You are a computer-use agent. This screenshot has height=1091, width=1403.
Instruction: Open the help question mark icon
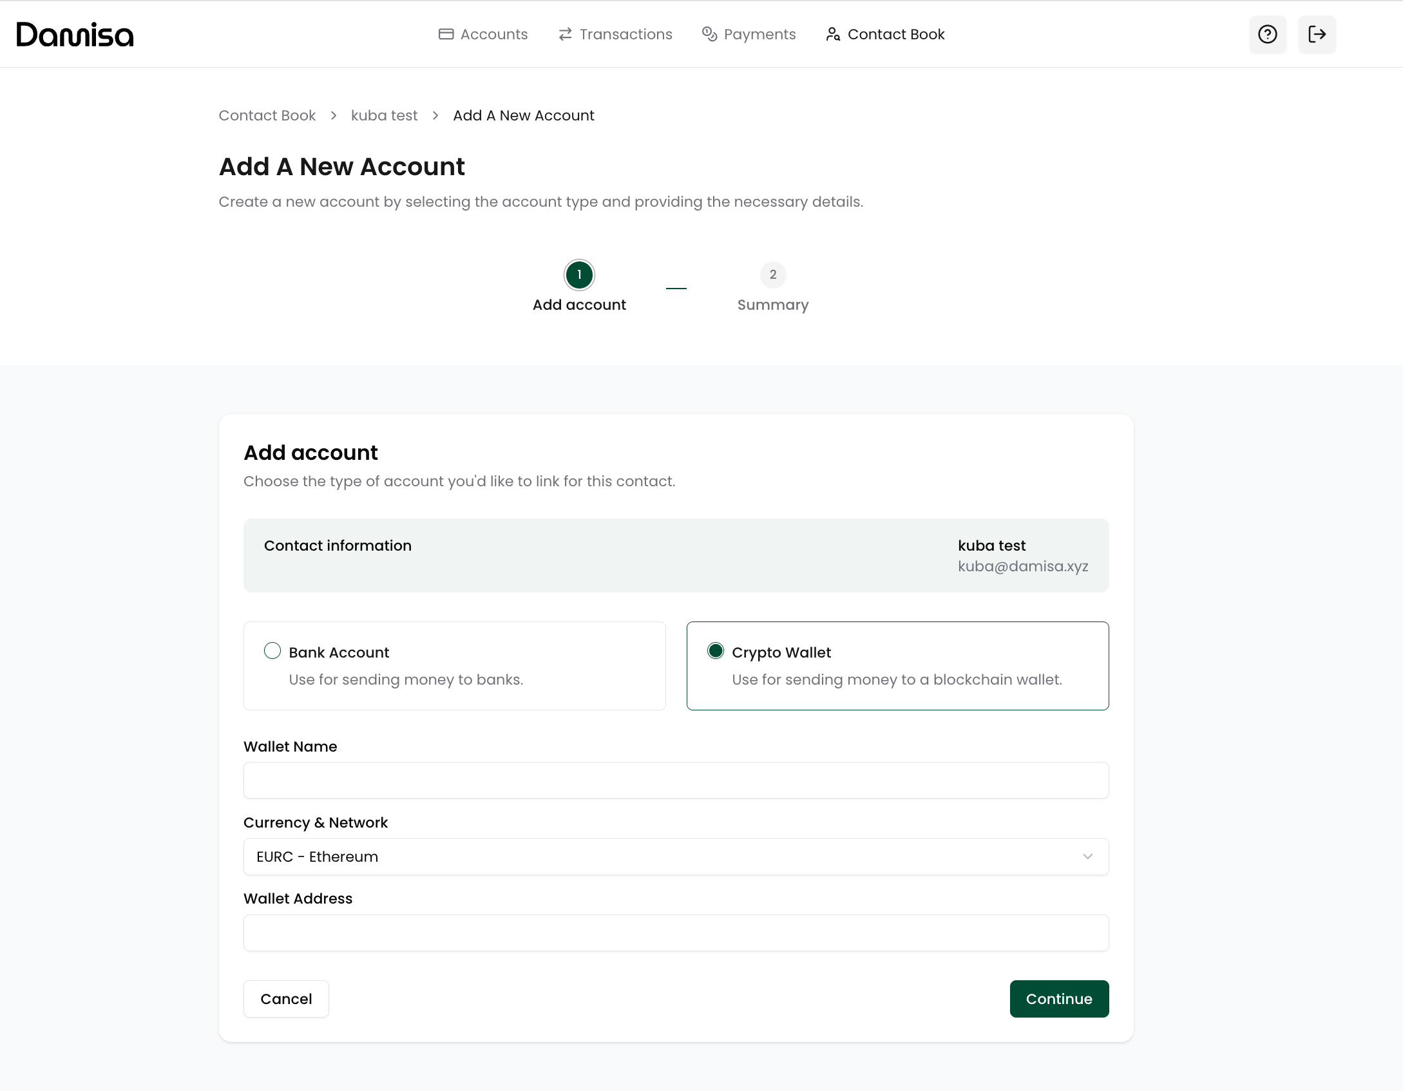click(1267, 34)
